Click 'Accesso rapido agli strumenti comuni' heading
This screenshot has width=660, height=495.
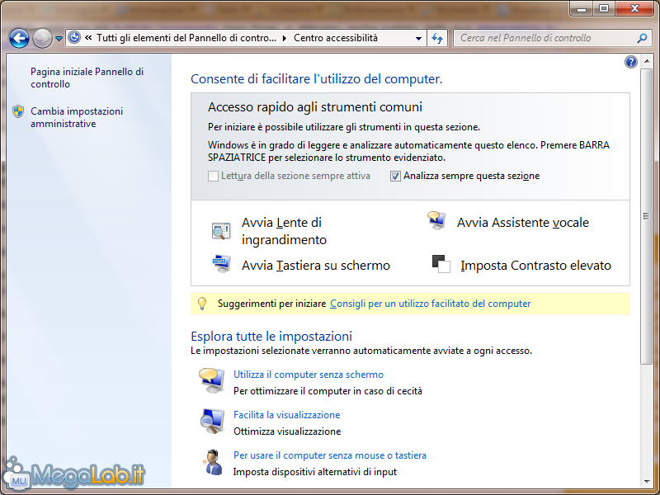click(315, 107)
